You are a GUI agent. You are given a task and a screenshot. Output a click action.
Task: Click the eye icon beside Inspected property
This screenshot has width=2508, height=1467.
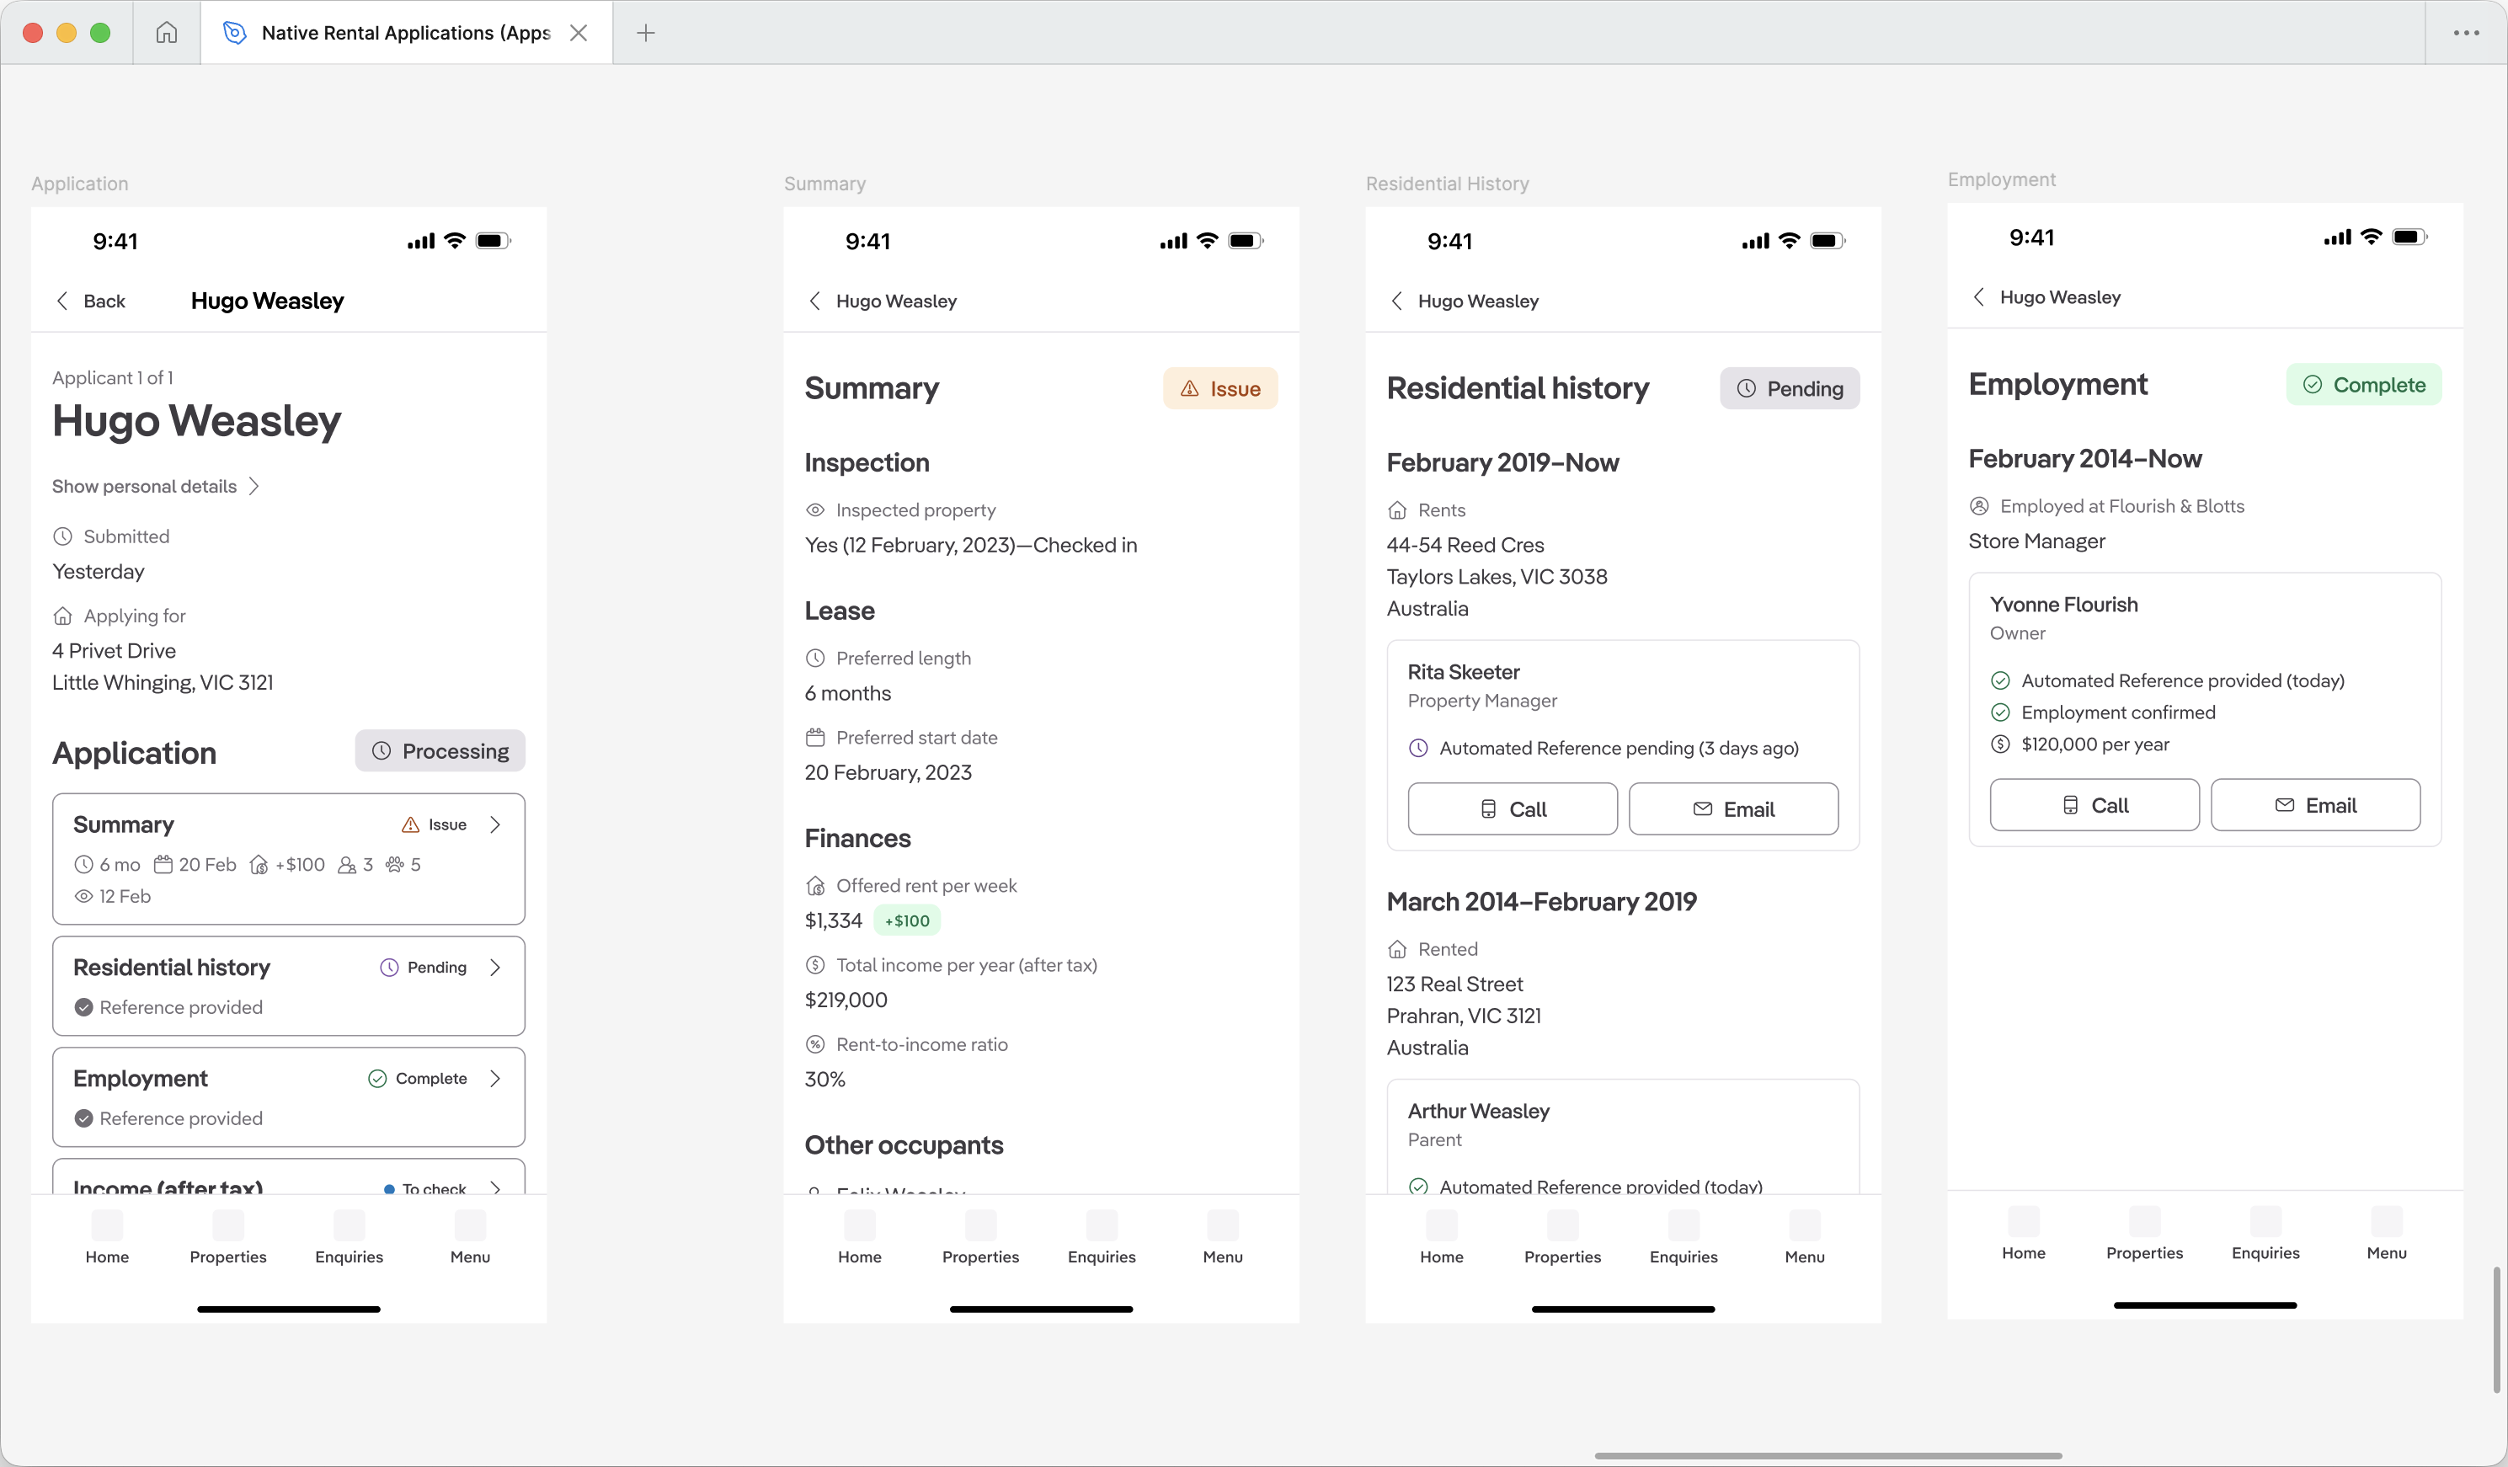(815, 509)
